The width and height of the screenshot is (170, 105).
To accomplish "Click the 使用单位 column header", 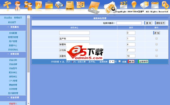I will click(x=74, y=28).
